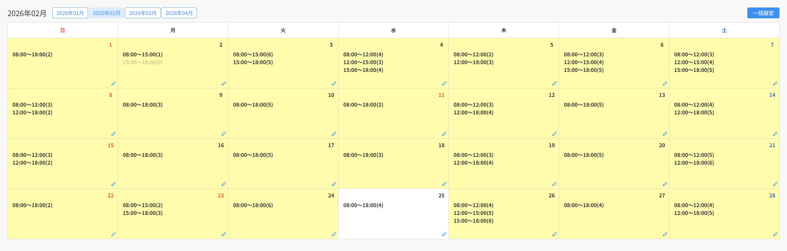Open the 2026年04月 month tab
Screen dimensions: 787x251
pyautogui.click(x=179, y=13)
